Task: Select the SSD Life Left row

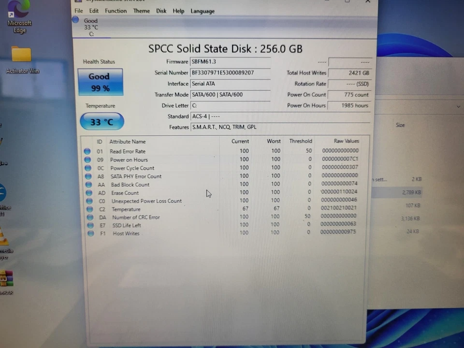Action: (x=221, y=225)
